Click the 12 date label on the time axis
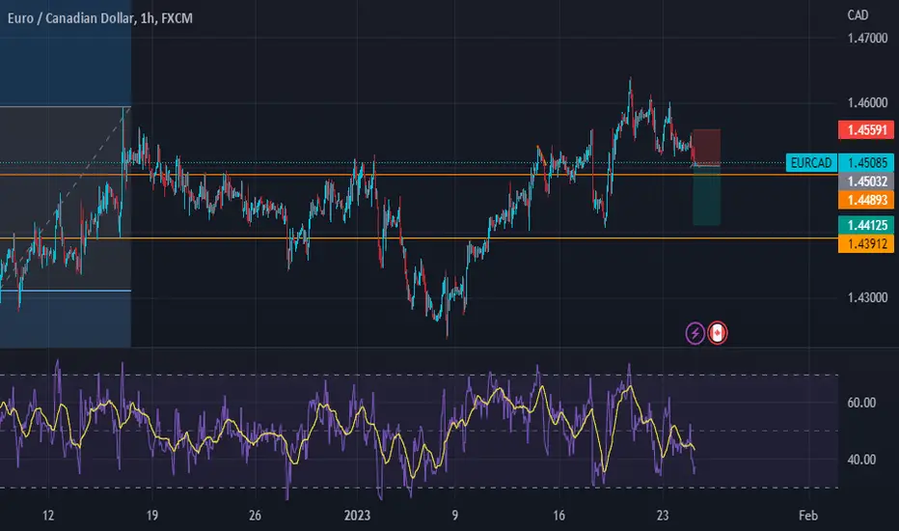 click(x=48, y=516)
